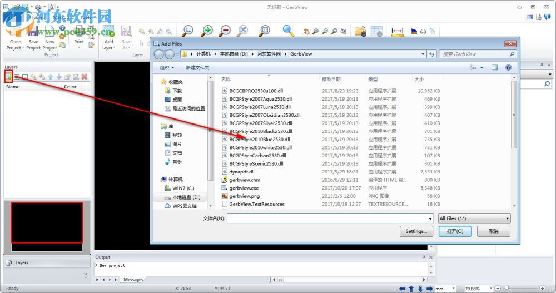Screen dimensions: 556x293
Task: Click the 打开(O) open button
Action: point(455,231)
